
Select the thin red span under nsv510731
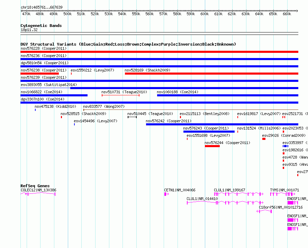[x=121, y=95]
